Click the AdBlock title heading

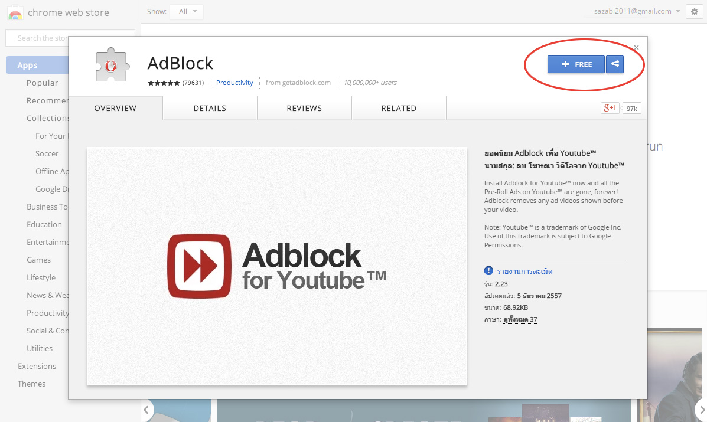coord(180,64)
